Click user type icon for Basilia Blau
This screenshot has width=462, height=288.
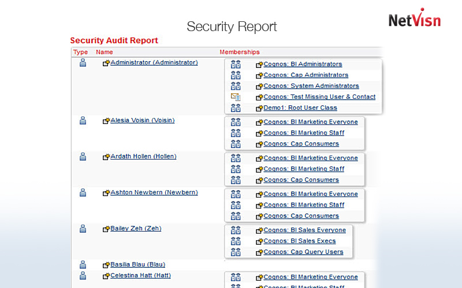click(83, 264)
